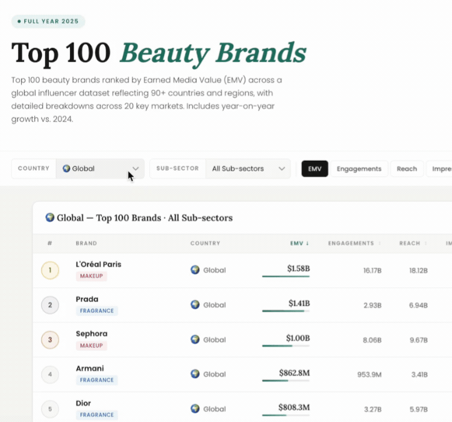This screenshot has width=452, height=422.
Task: Click globe icon in L'Oréal Paris row
Action: (195, 270)
